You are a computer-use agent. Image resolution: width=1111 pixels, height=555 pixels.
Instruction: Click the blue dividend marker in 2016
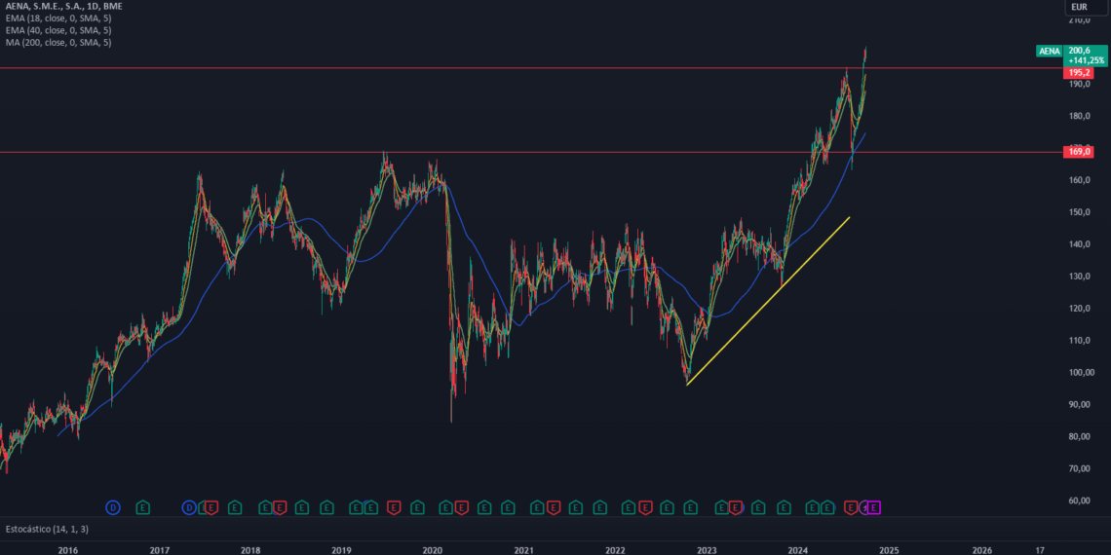(x=113, y=507)
